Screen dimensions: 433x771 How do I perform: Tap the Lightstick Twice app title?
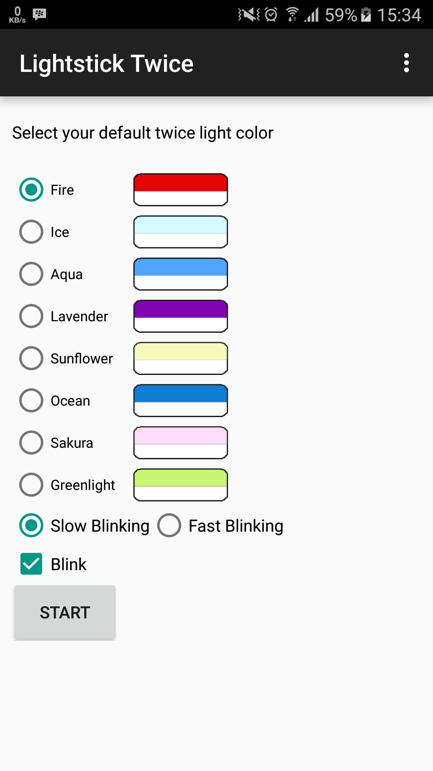coord(107,63)
